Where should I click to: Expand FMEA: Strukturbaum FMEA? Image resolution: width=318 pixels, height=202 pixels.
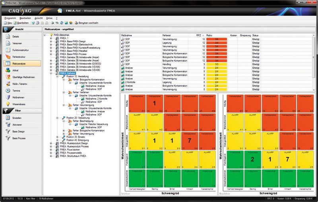click(51, 156)
